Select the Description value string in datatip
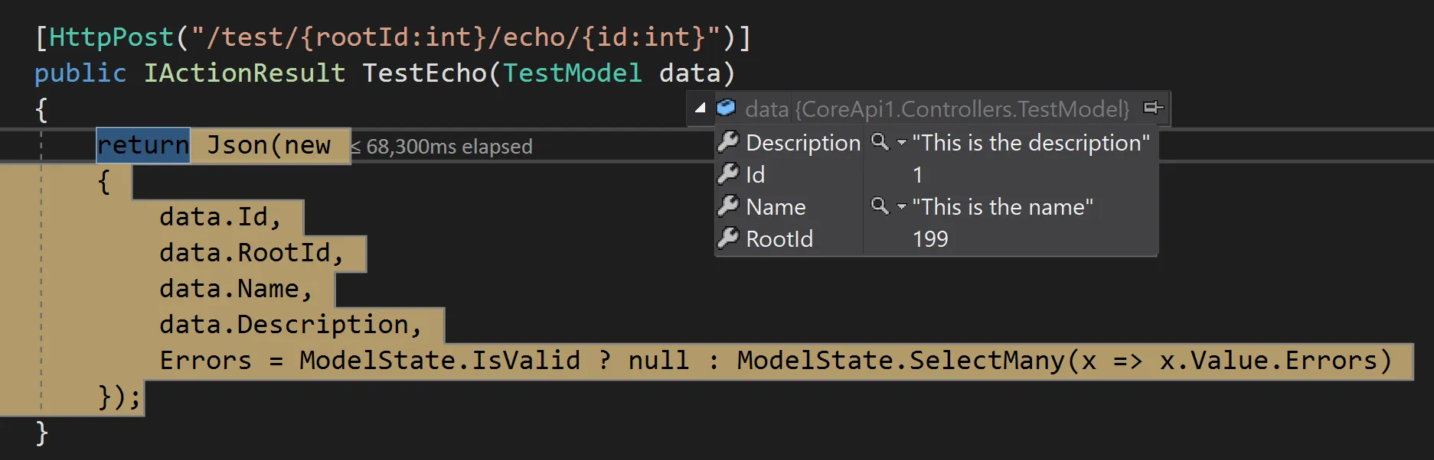Image resolution: width=1434 pixels, height=460 pixels. click(1031, 143)
